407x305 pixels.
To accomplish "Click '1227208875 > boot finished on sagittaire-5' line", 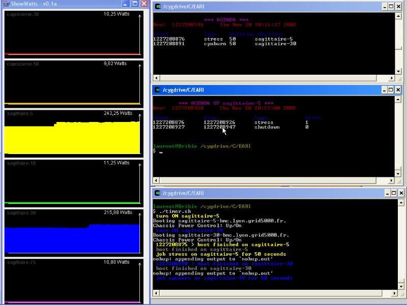I will [x=222, y=245].
